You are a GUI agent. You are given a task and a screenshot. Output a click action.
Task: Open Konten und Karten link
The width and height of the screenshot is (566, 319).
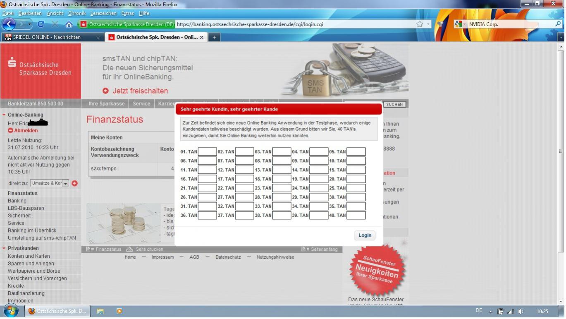coord(29,256)
